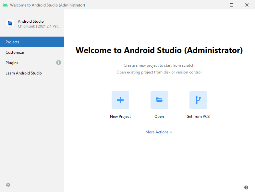The height and width of the screenshot is (192, 255).
Task: Click the Plugins update count badge
Action: [x=58, y=62]
